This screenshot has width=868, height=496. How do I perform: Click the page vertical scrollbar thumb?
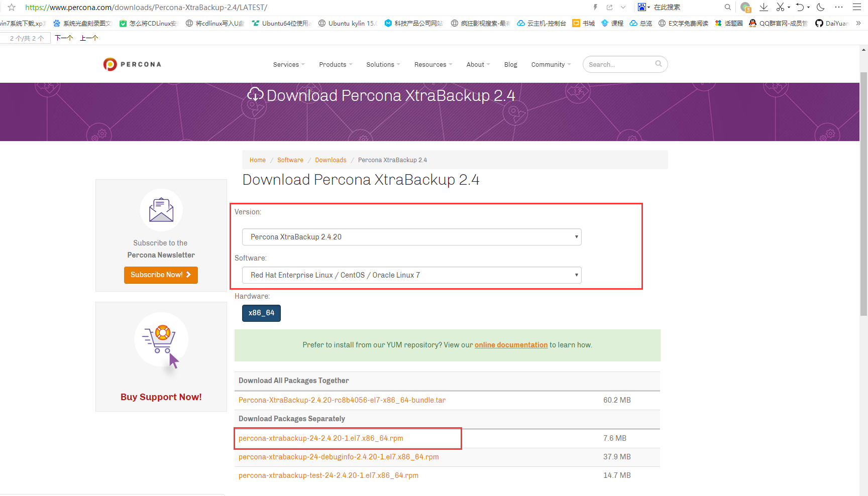tap(863, 194)
